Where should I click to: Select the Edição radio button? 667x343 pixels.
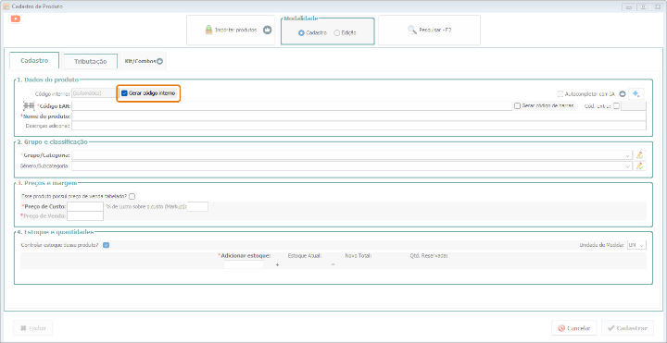(337, 32)
